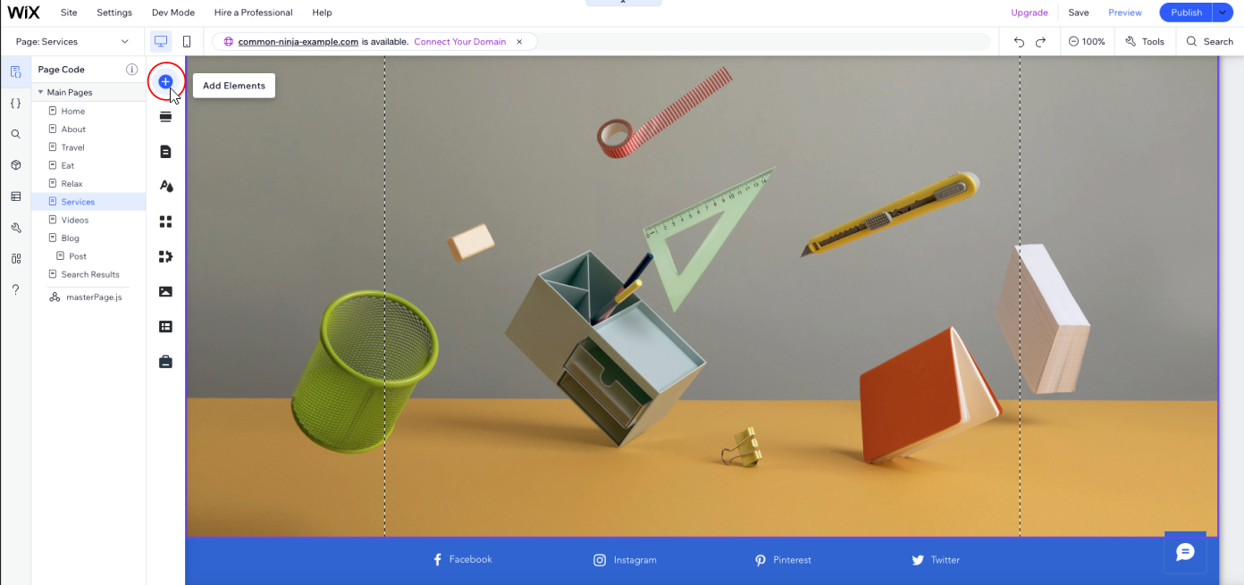This screenshot has width=1244, height=585.
Task: Switch to mobile view icon
Action: [x=187, y=42]
